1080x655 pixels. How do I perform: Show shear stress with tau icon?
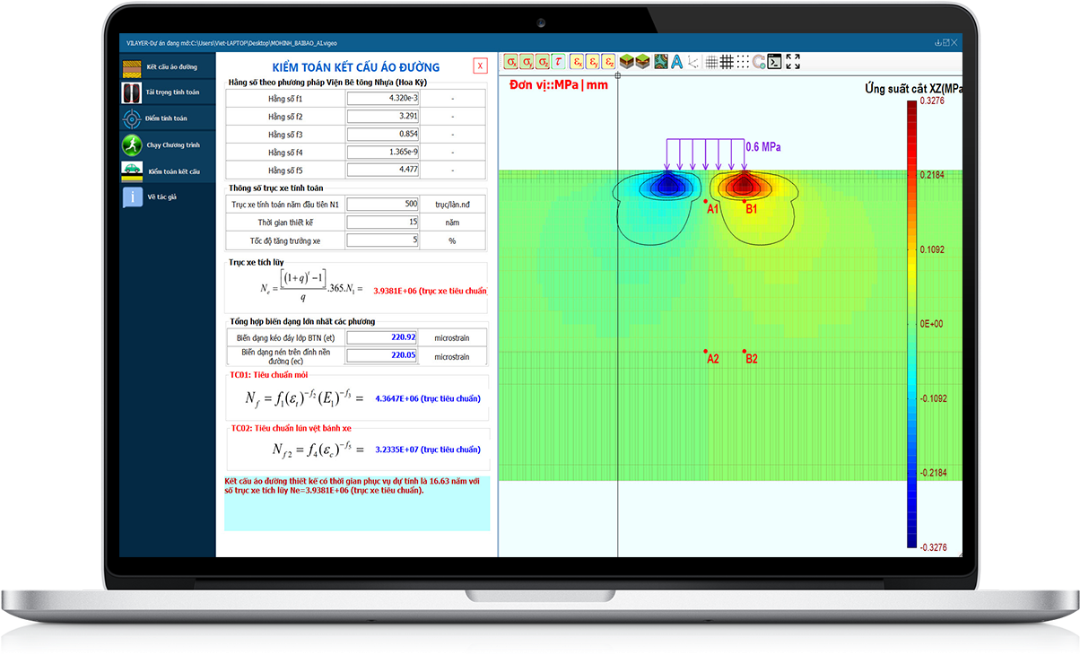560,62
